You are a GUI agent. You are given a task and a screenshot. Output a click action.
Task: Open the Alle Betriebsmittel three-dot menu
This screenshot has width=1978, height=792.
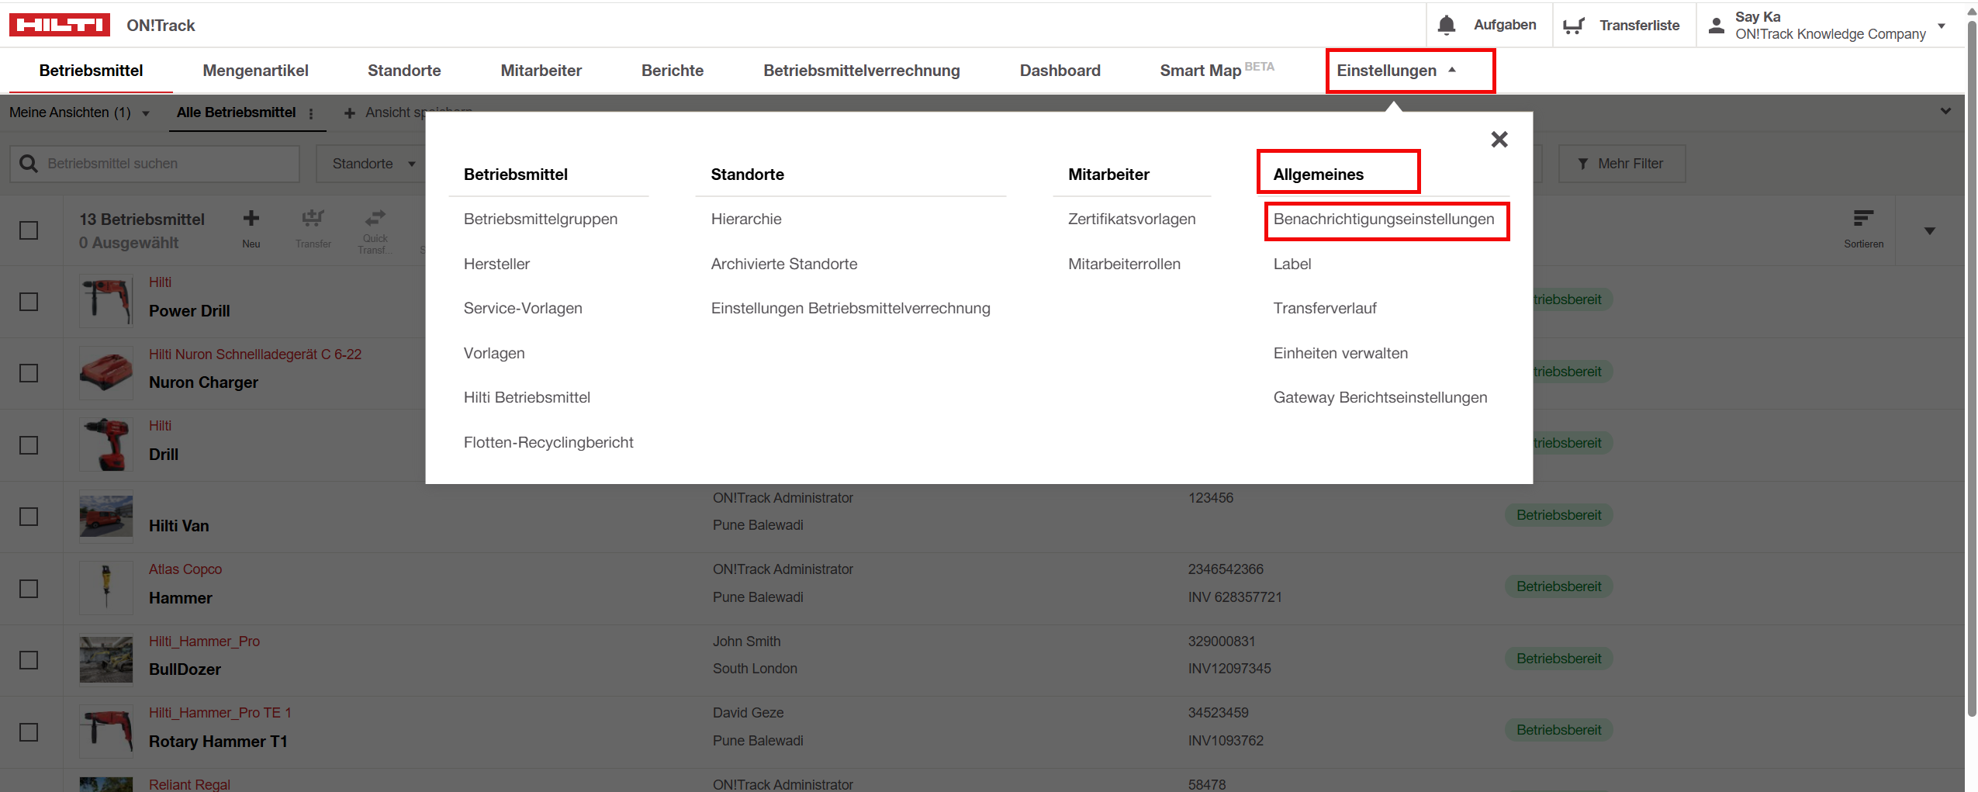click(x=311, y=113)
